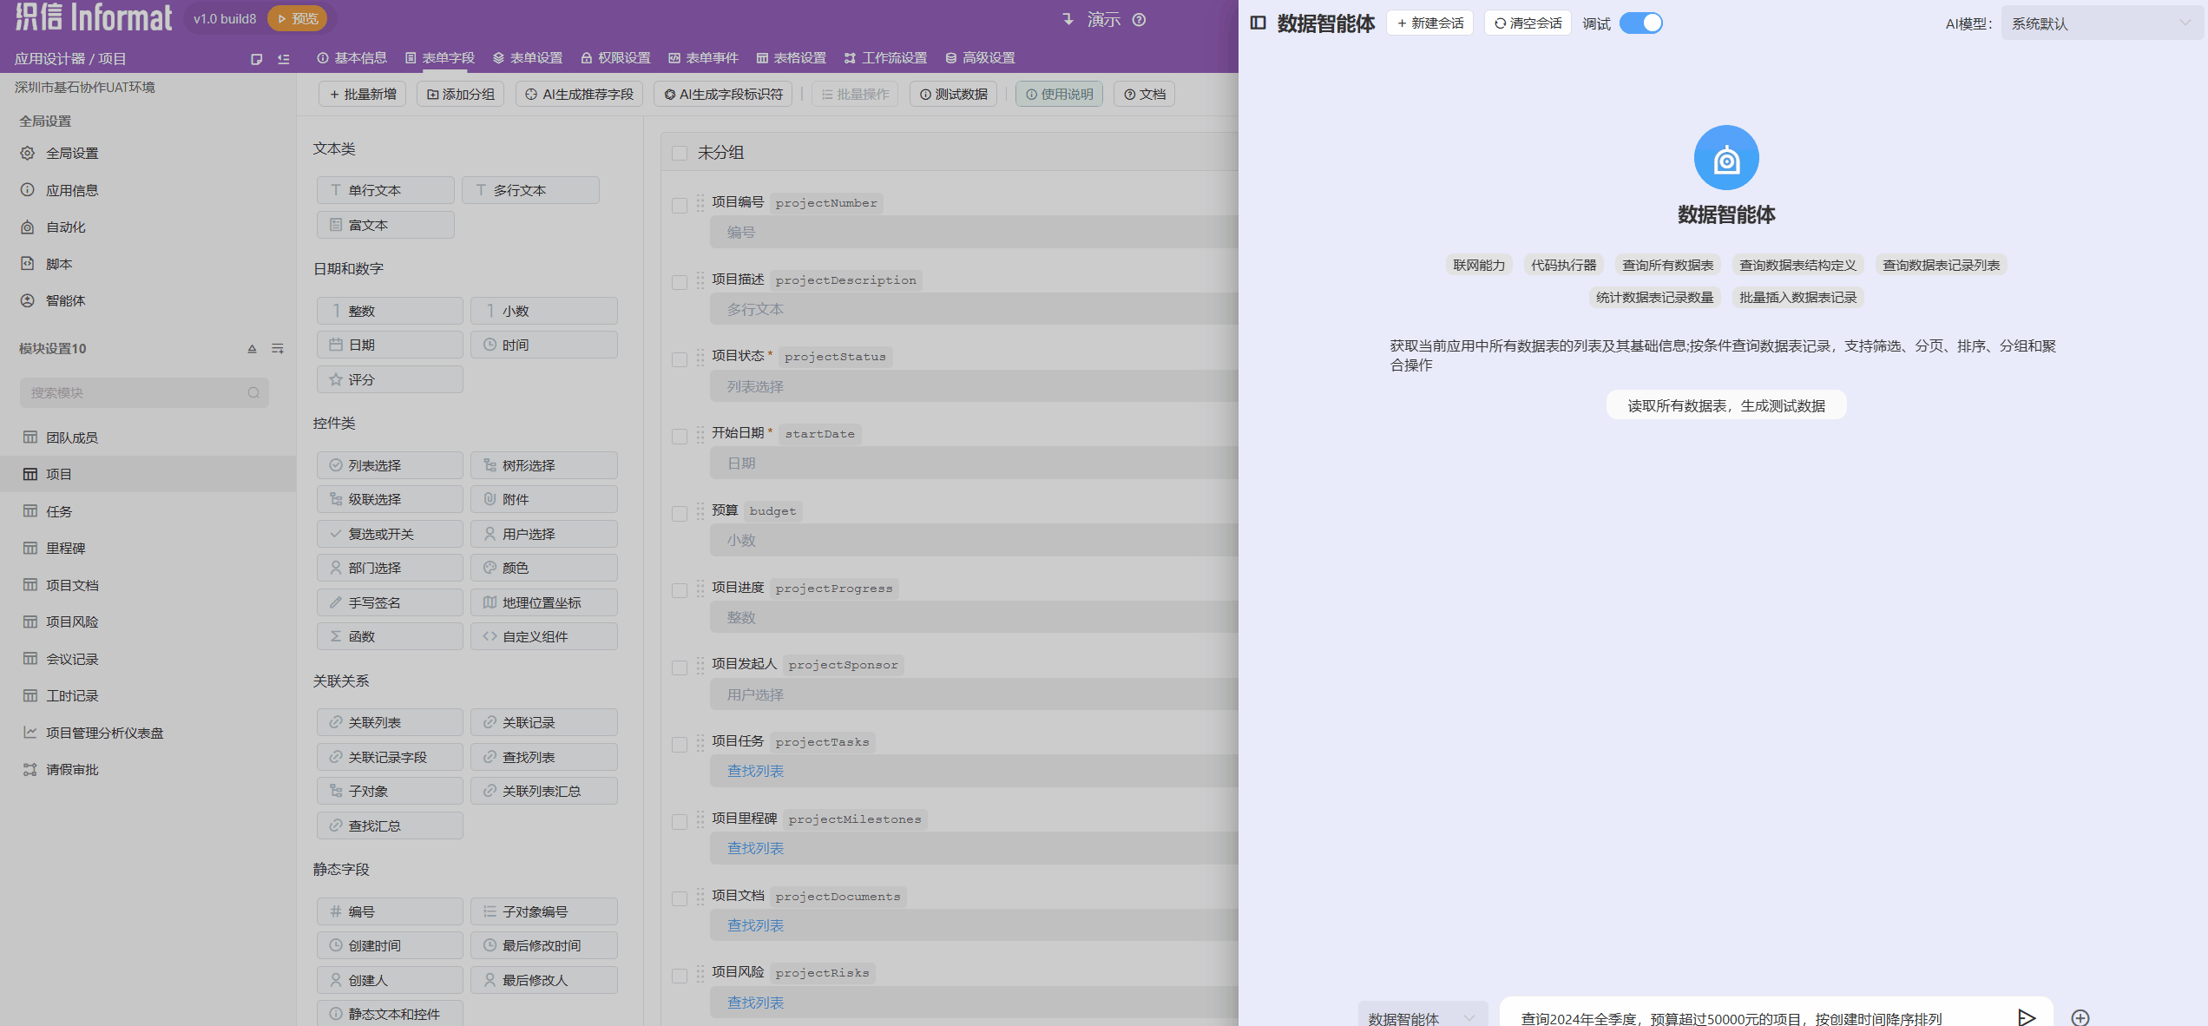
Task: Click the module sort list icon
Action: (278, 349)
